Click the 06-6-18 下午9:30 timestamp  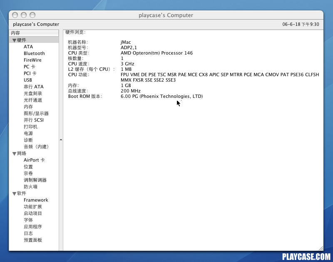(x=301, y=24)
